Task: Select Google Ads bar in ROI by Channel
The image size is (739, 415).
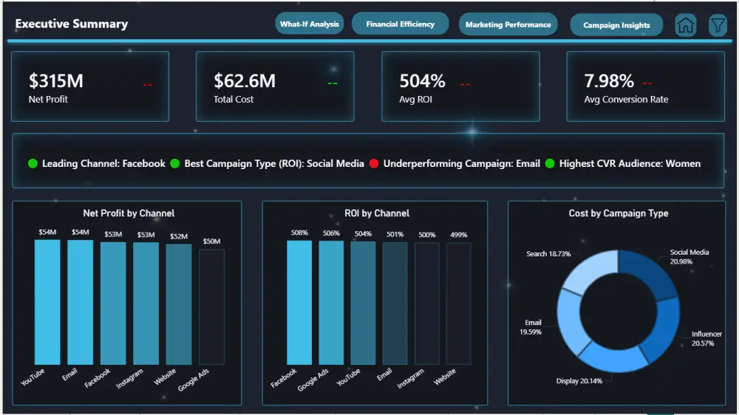Action: [331, 303]
